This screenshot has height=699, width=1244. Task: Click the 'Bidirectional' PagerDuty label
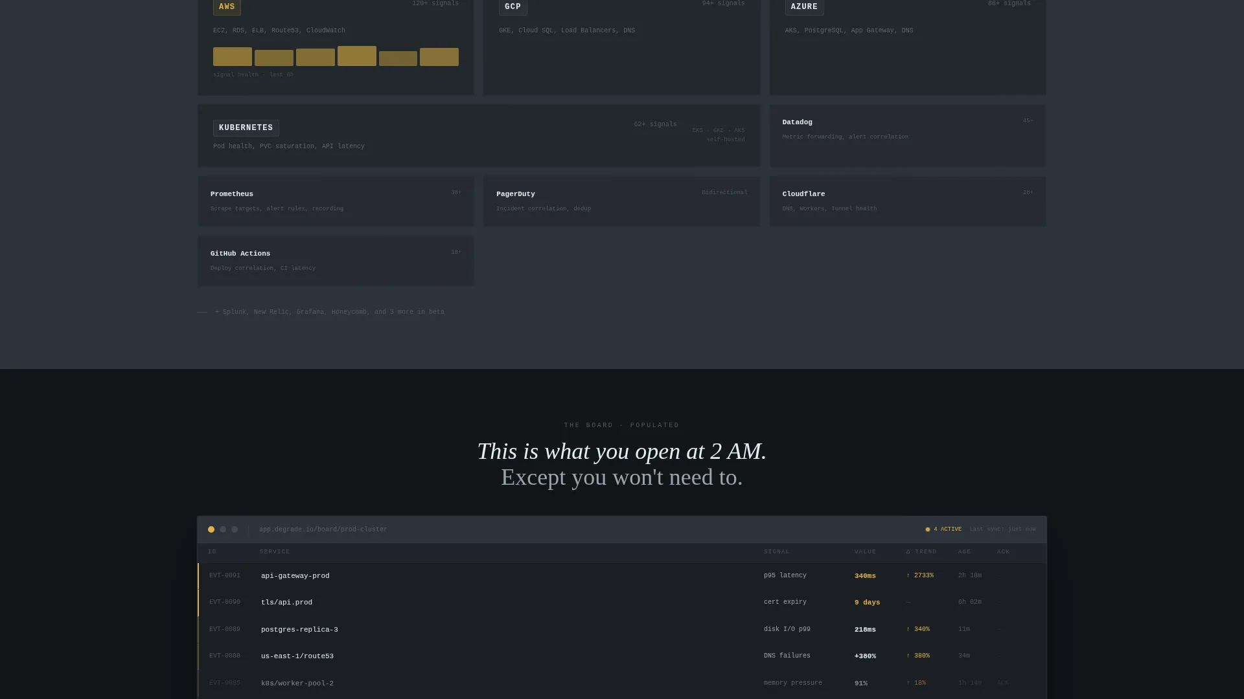tap(724, 193)
